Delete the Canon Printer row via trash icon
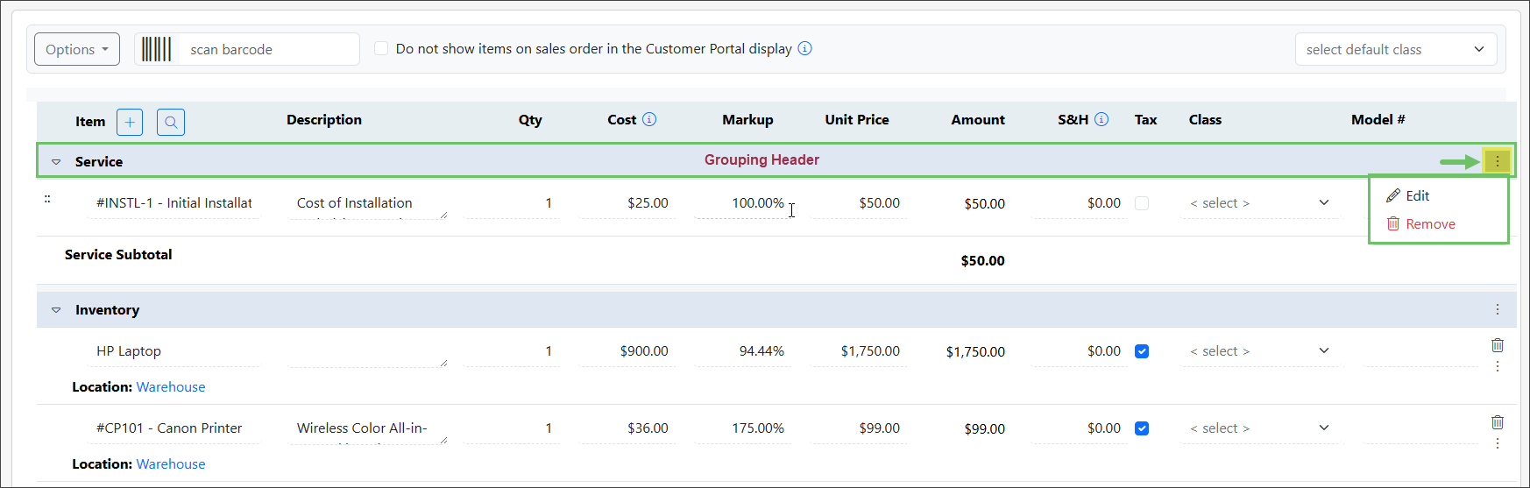This screenshot has width=1530, height=488. pyautogui.click(x=1498, y=422)
